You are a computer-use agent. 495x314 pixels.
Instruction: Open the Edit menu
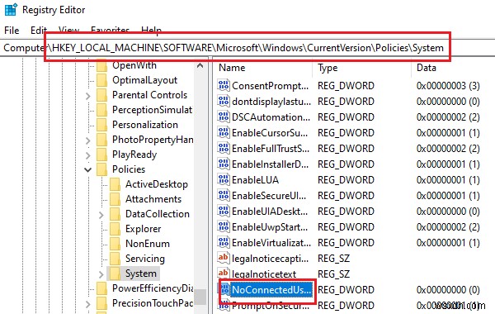point(39,31)
